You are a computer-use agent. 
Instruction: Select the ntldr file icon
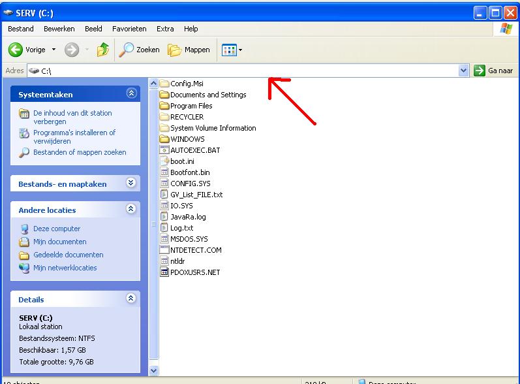pos(164,261)
